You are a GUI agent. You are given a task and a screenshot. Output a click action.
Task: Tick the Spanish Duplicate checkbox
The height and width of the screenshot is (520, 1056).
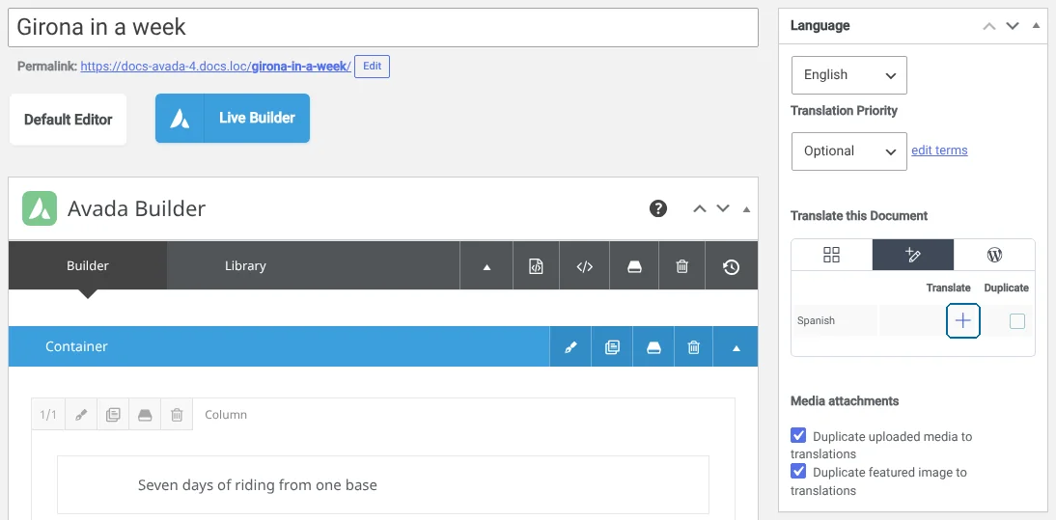pos(1017,321)
